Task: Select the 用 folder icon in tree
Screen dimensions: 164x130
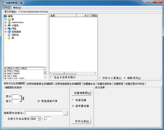Action: pos(9,38)
